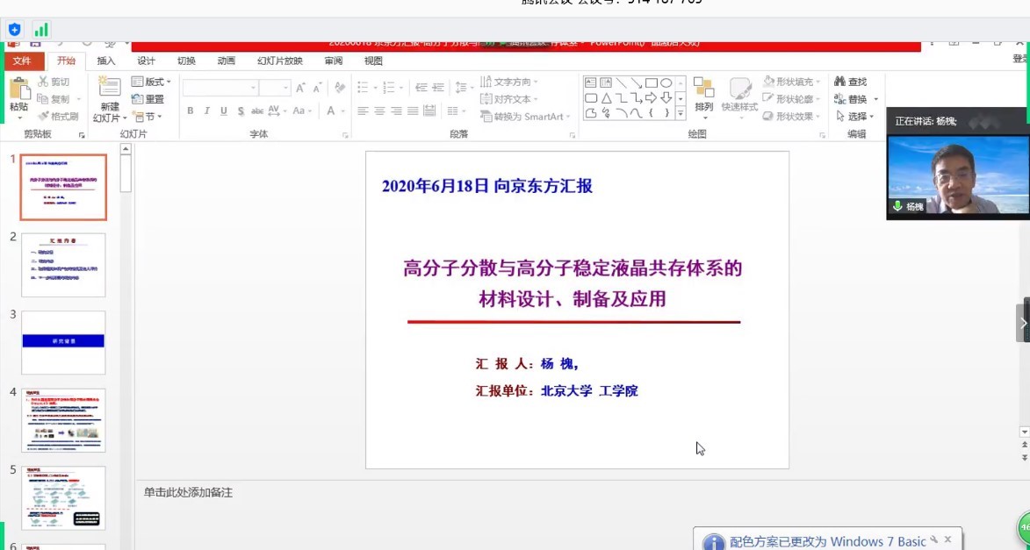Click the Find (查找) icon
Viewport: 1030px width, 550px height.
pos(851,82)
